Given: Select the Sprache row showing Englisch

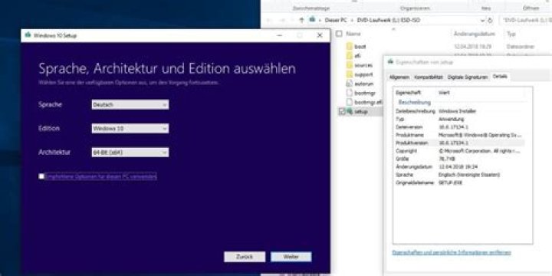Looking at the screenshot, I should click(x=459, y=175).
